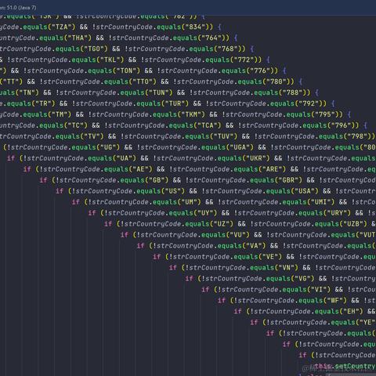
Task: Click the "TON" string literal
Action: tap(126, 70)
